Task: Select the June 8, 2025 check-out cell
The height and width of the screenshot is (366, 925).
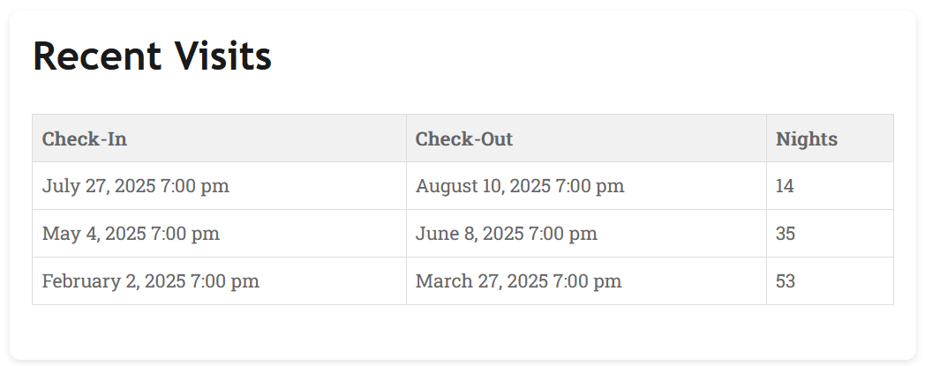Action: [x=507, y=234]
